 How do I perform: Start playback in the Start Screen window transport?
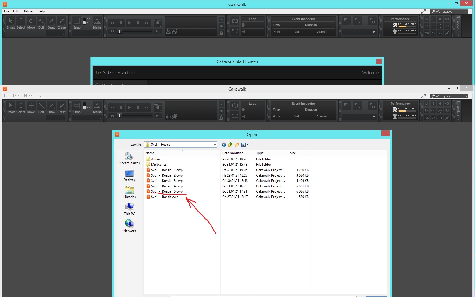click(129, 23)
